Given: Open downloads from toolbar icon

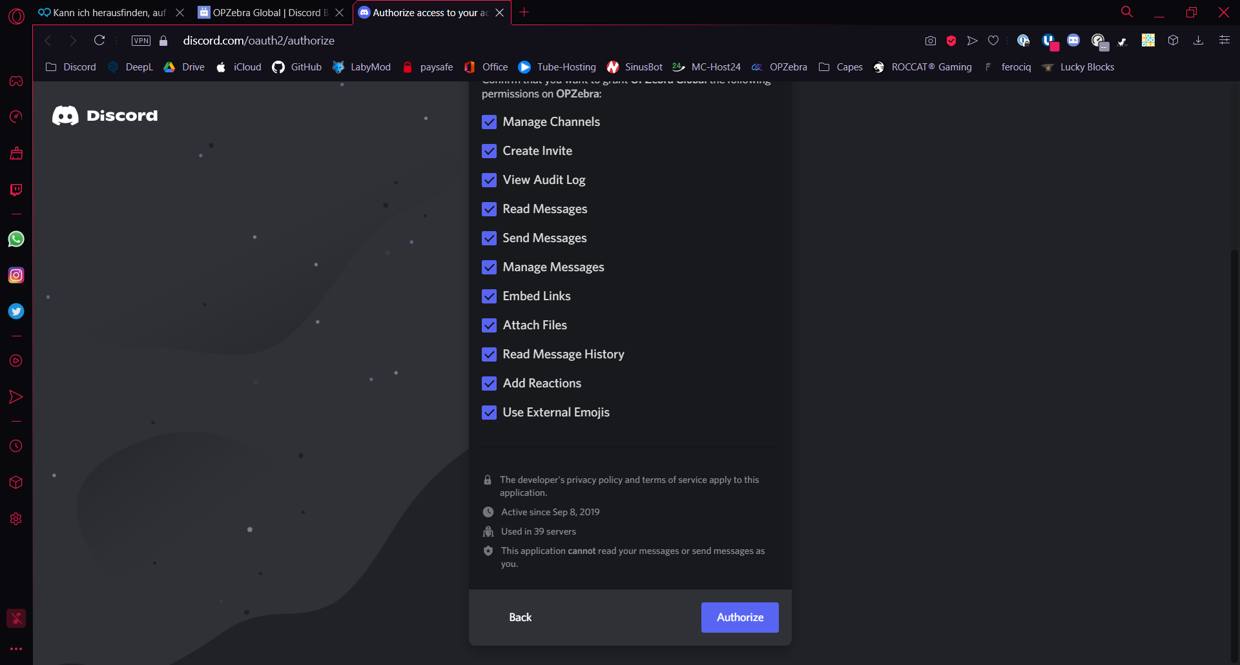Looking at the screenshot, I should [1198, 41].
